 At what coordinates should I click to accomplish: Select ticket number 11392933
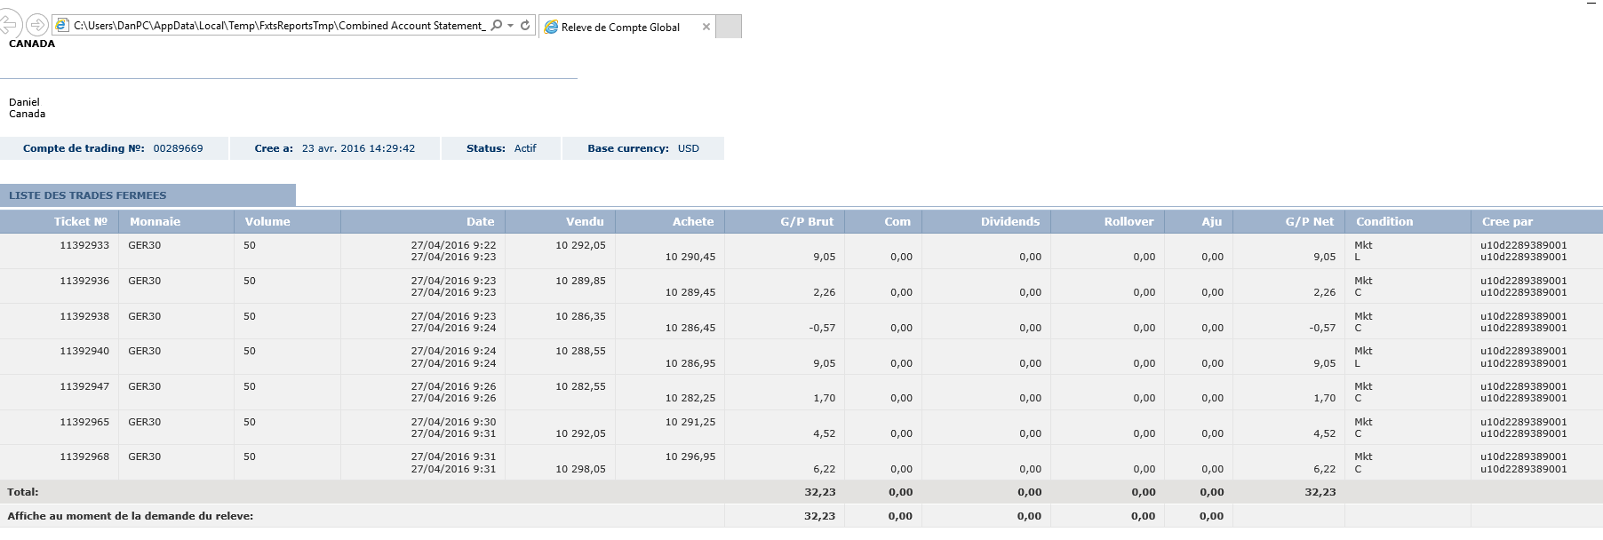pos(84,245)
